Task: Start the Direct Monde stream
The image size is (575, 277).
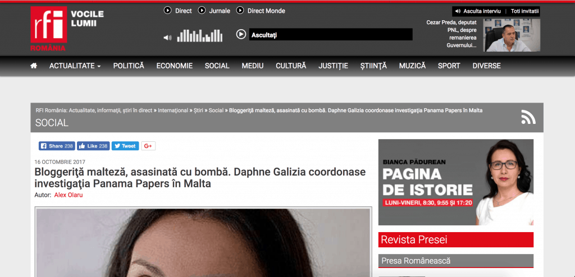Action: 261,11
